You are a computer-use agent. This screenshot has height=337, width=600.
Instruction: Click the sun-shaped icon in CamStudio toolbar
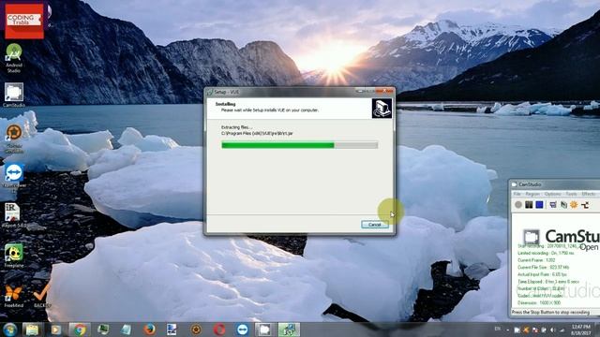pos(574,205)
